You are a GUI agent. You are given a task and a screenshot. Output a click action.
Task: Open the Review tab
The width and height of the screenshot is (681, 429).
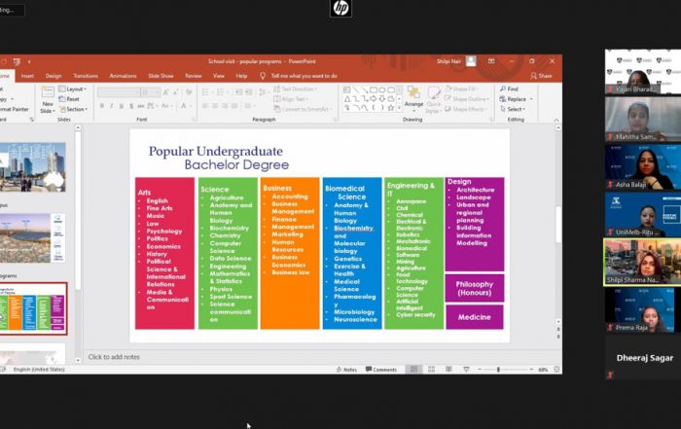(x=194, y=76)
